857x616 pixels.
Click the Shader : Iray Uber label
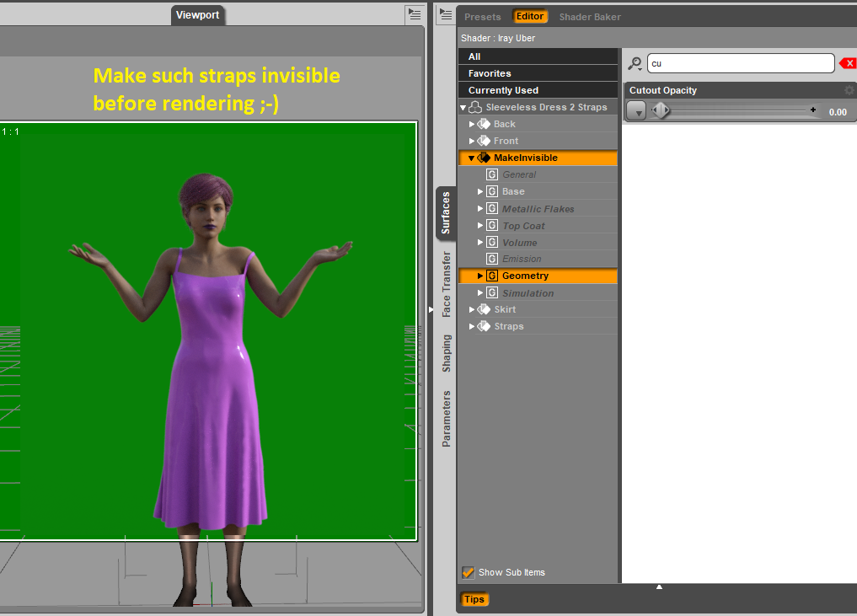498,38
